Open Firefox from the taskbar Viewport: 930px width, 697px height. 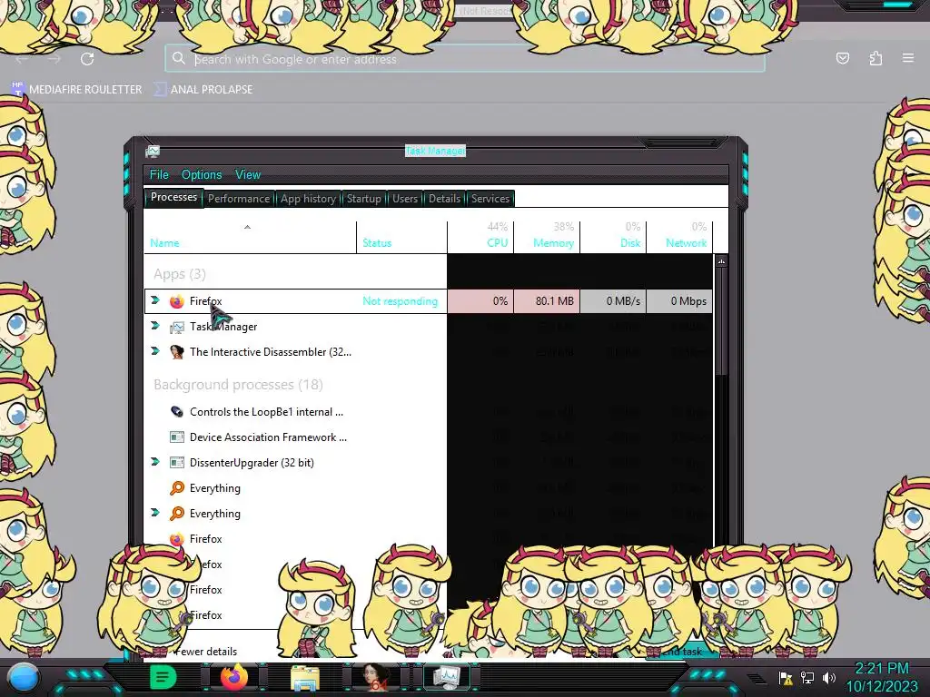(234, 677)
